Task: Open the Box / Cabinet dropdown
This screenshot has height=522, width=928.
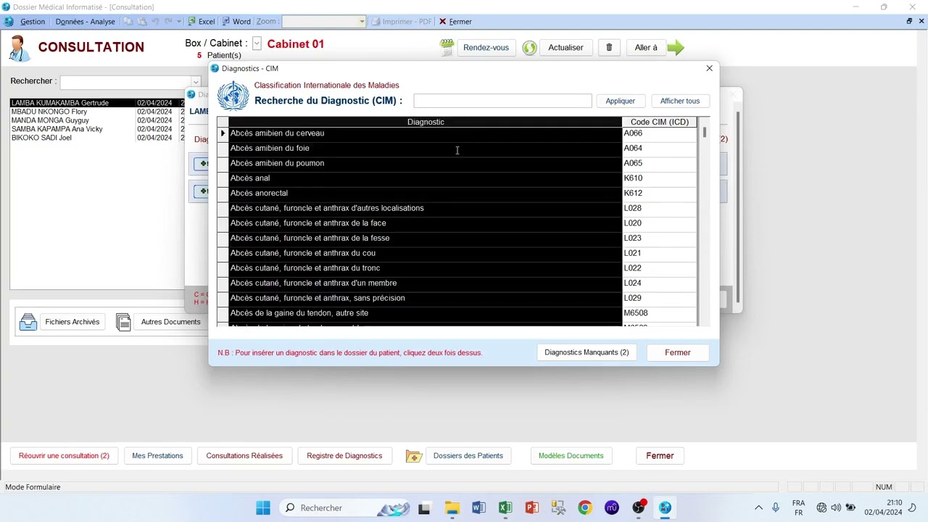Action: click(257, 44)
